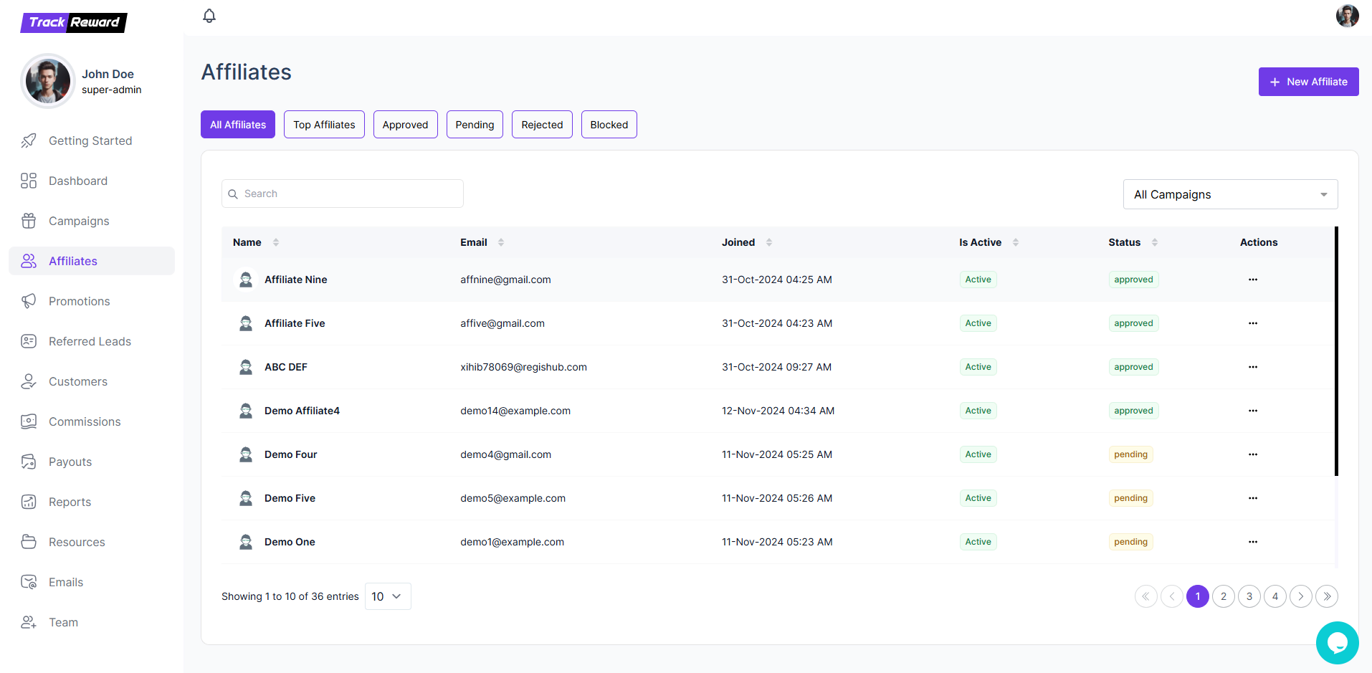Open the Campaigns gift icon
This screenshot has width=1372, height=673.
click(x=29, y=221)
